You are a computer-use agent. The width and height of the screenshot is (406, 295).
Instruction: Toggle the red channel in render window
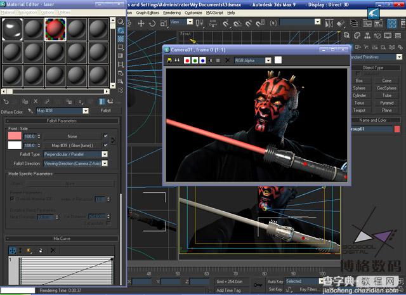point(187,60)
